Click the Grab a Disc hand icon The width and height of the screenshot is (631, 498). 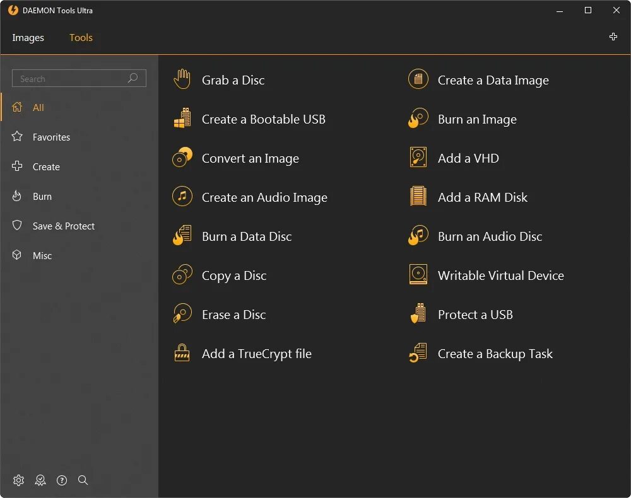(x=182, y=79)
